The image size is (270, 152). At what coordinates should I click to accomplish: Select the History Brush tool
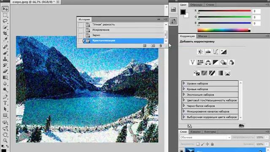coord(5,65)
